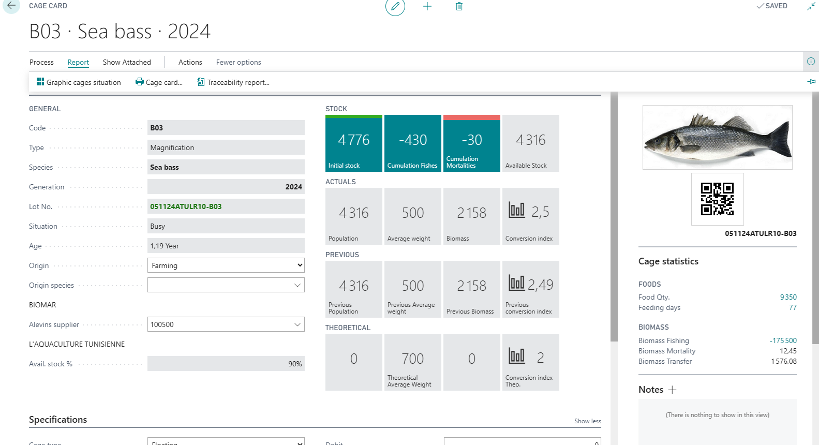The height and width of the screenshot is (445, 819).
Task: Click Fewer options
Action: coord(239,62)
